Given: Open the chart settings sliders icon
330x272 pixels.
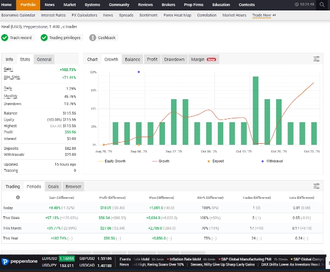Looking at the screenshot, I should point(316,59).
